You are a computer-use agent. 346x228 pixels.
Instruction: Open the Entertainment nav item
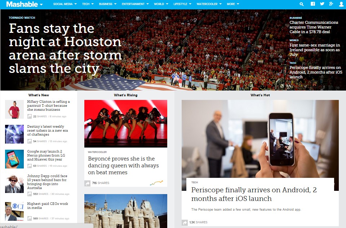(x=133, y=4)
